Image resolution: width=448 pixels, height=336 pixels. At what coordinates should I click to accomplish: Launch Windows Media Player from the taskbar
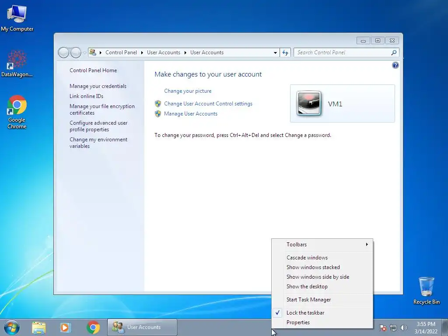(65, 327)
